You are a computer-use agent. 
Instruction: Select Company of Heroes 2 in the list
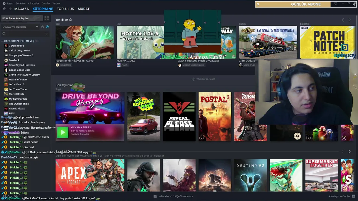tap(21, 55)
